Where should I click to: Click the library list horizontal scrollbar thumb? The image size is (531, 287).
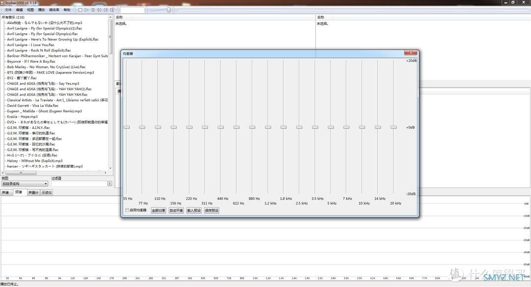pos(21,173)
